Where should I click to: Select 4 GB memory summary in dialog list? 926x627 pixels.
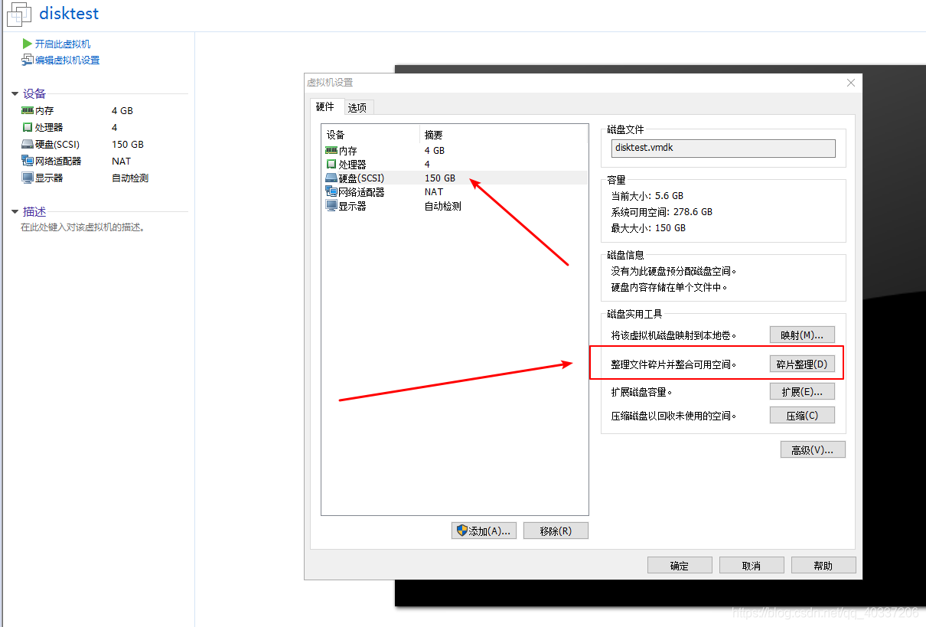tap(435, 151)
